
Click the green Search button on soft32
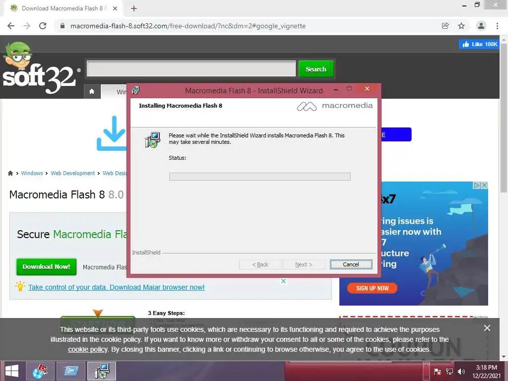coord(316,69)
